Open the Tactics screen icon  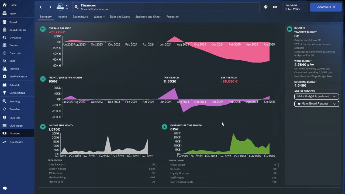5,46
